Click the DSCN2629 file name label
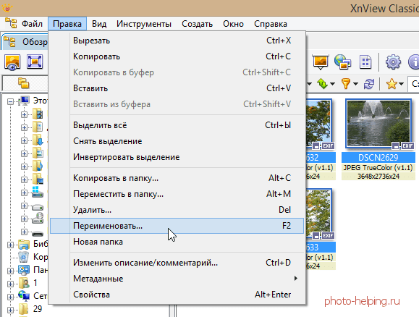 (378, 158)
